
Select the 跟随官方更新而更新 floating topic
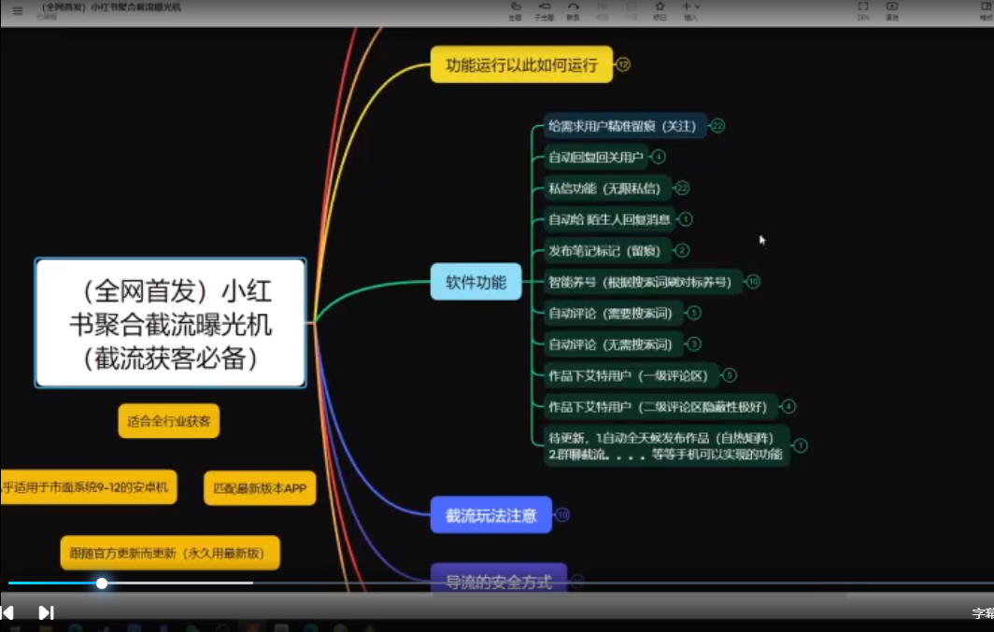tap(170, 553)
